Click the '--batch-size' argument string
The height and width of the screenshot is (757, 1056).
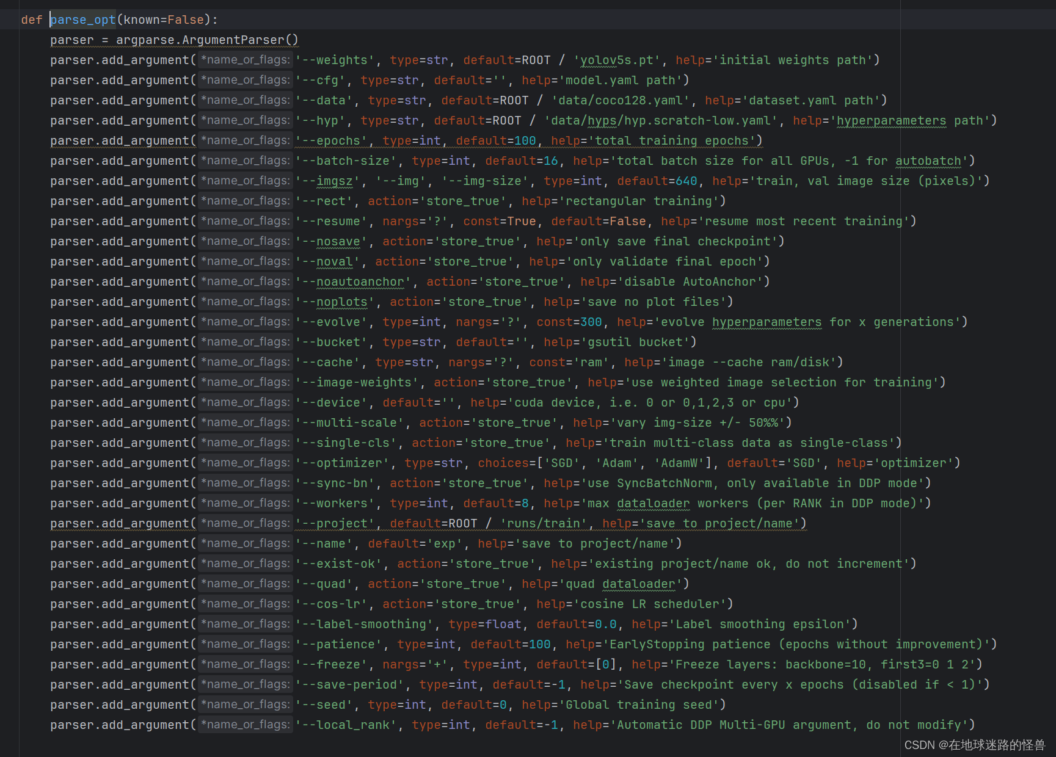(x=346, y=161)
